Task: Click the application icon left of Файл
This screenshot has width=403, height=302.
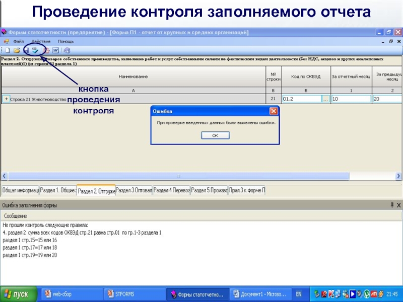Action: [x=6, y=41]
